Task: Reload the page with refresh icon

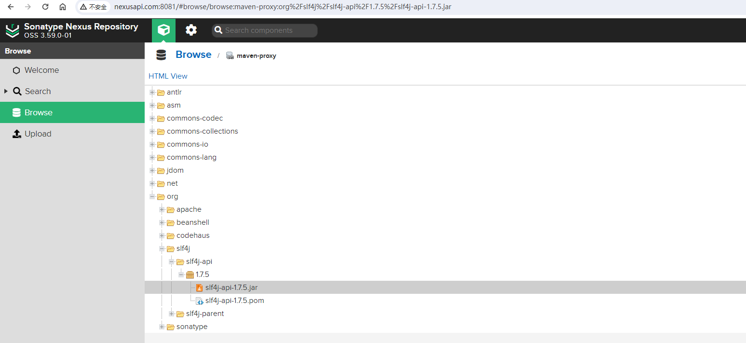Action: [x=45, y=7]
